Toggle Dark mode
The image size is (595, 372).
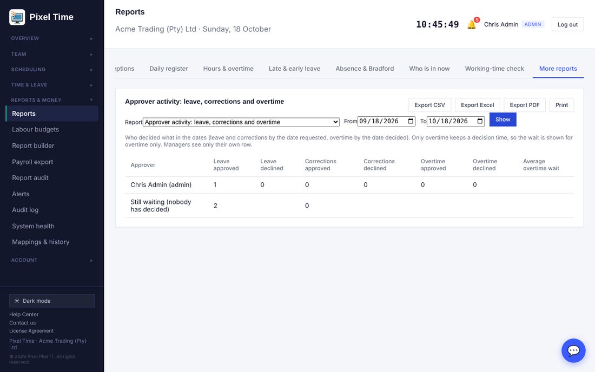tap(52, 301)
